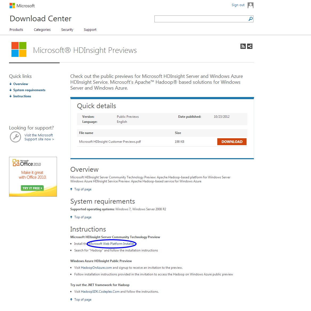Image resolution: width=311 pixels, height=311 pixels.
Task: Click Looking for support? heading
Action: tap(31, 128)
